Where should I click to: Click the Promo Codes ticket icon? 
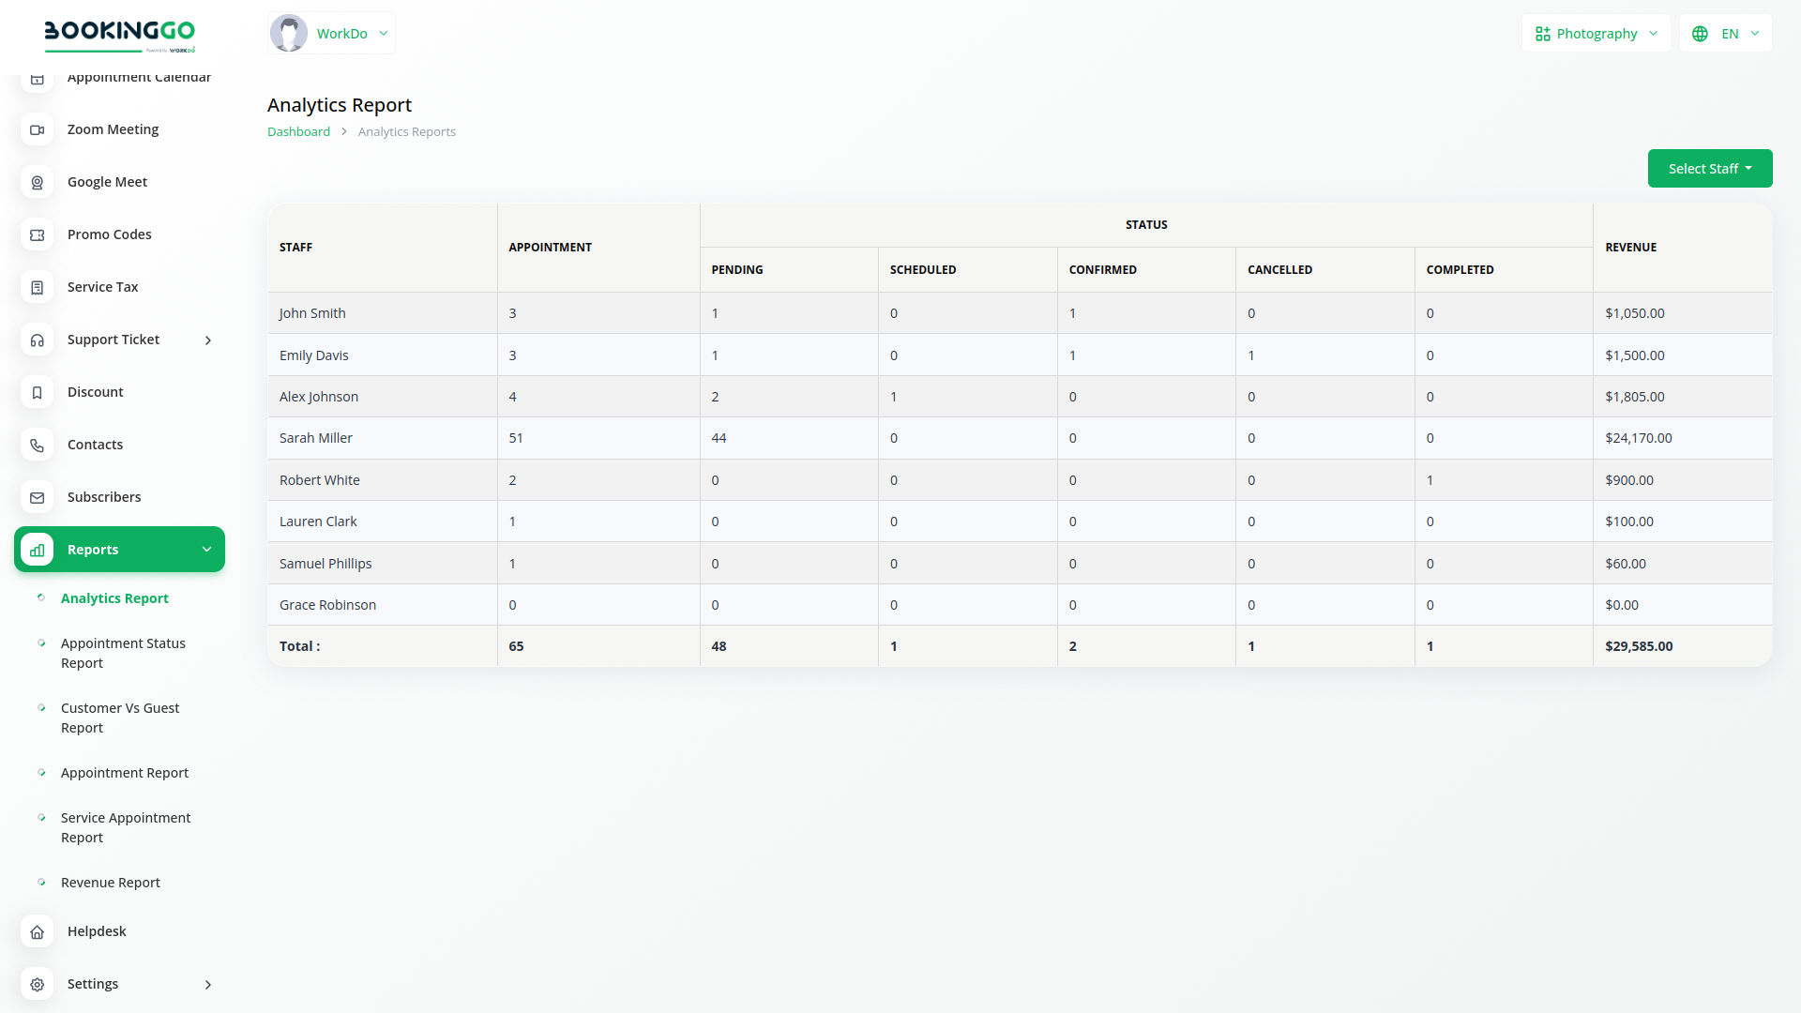tap(38, 234)
